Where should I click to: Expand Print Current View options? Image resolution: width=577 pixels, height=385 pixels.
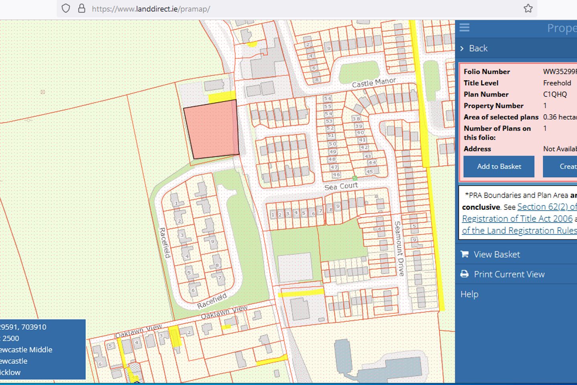(509, 274)
